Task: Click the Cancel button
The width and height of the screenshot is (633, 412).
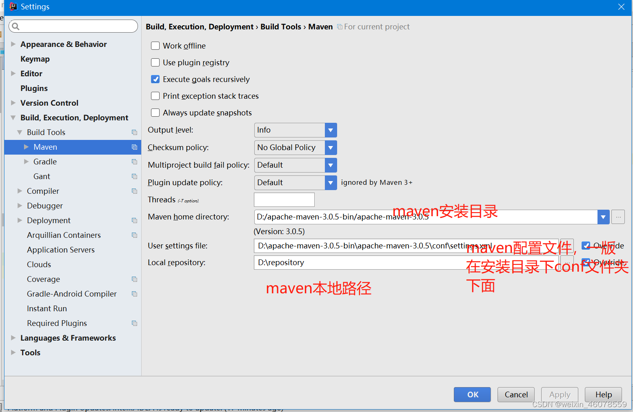Action: [x=516, y=394]
